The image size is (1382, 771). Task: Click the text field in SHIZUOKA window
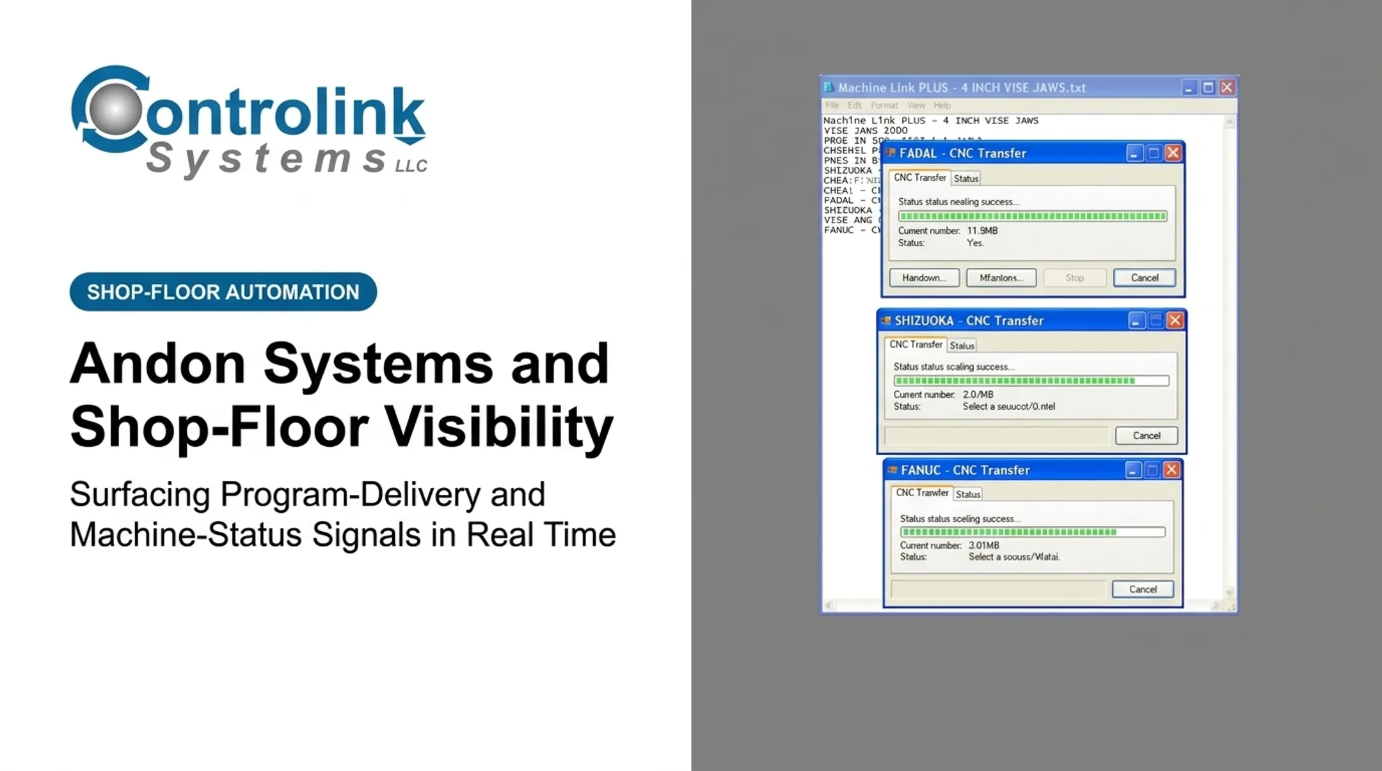(997, 435)
